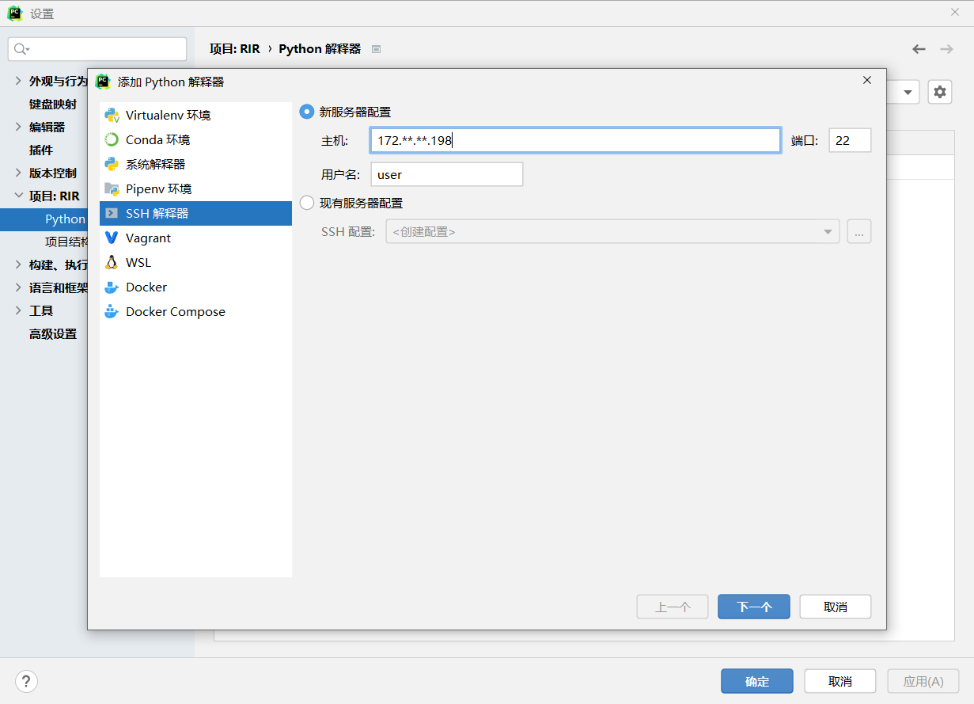Open 插件 settings page
The image size is (974, 704).
click(41, 150)
